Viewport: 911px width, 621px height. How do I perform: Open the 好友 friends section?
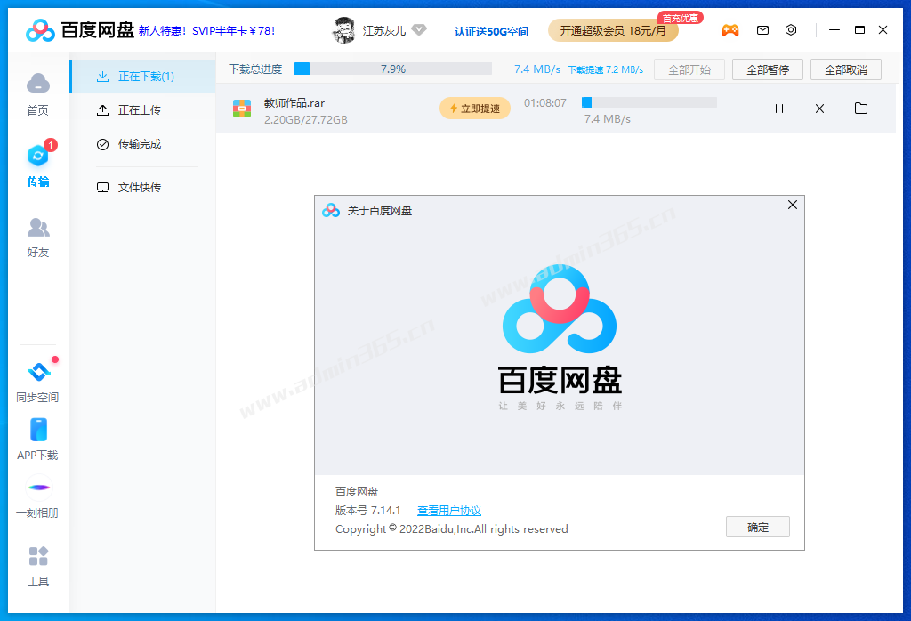pos(37,238)
